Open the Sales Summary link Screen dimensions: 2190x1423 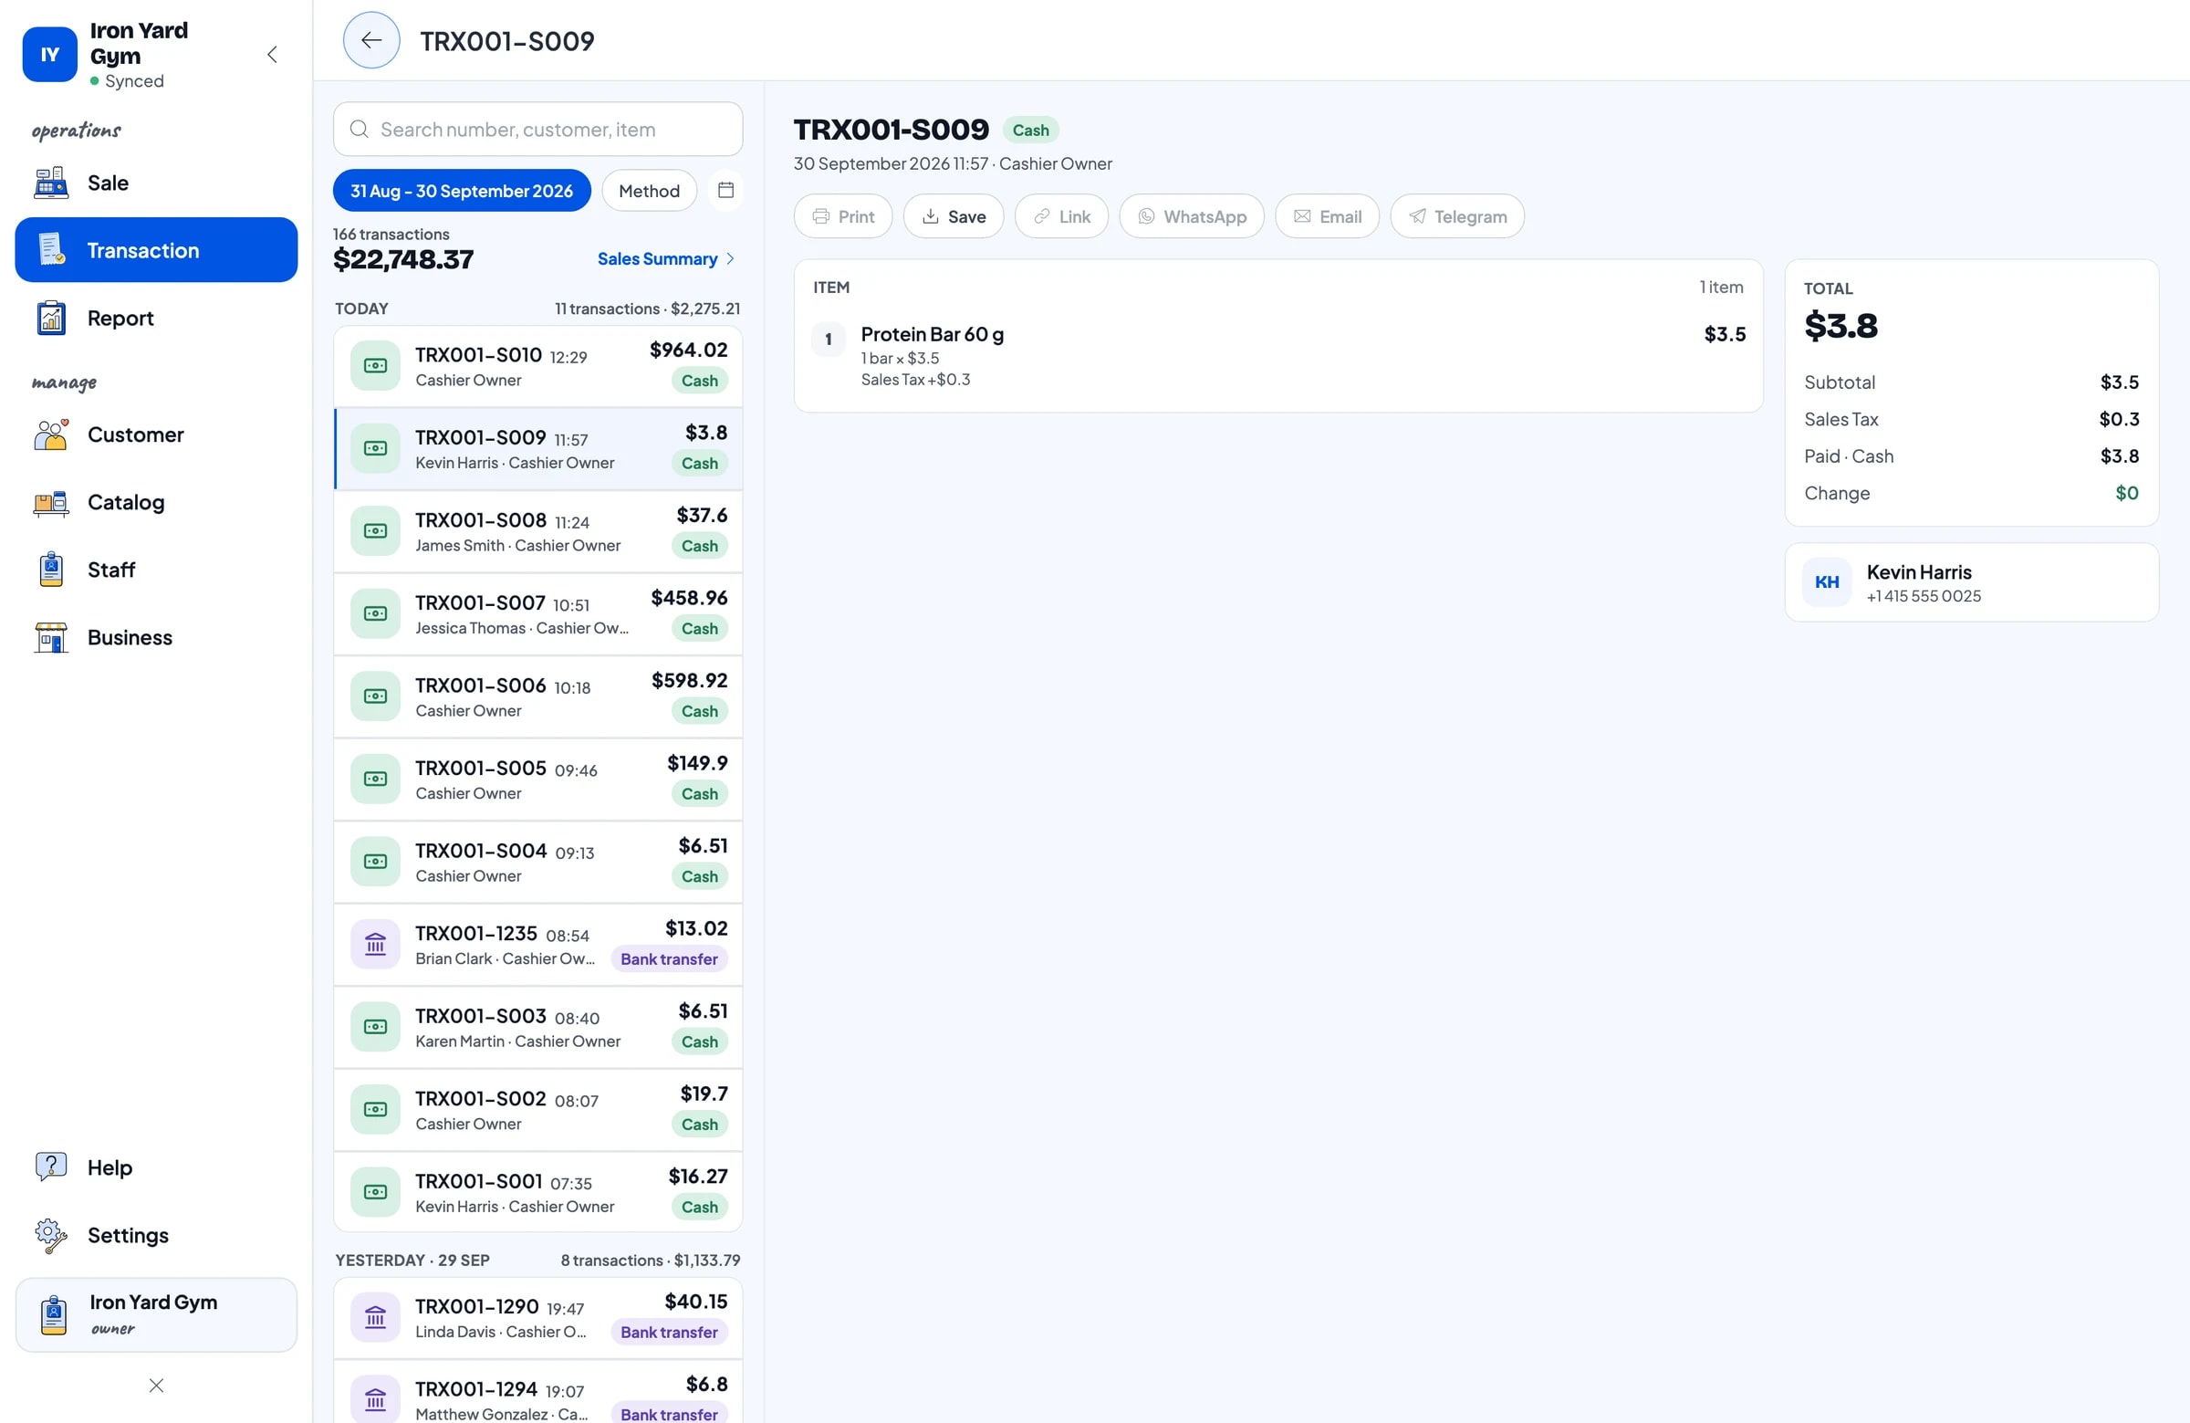665,258
